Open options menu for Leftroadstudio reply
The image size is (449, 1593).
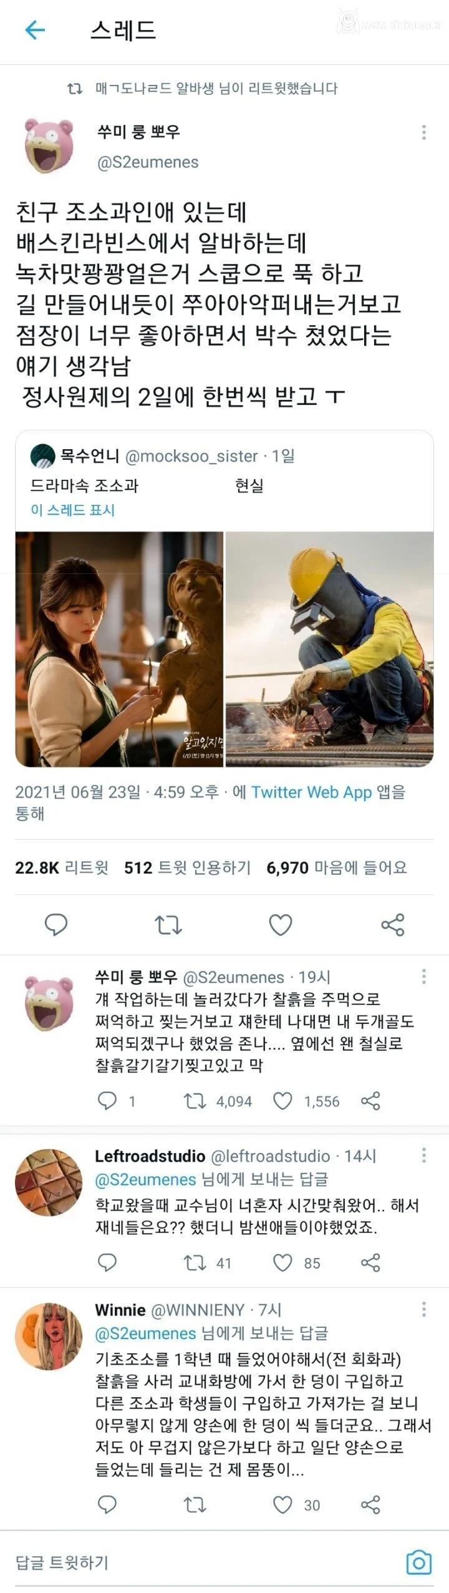(424, 1155)
